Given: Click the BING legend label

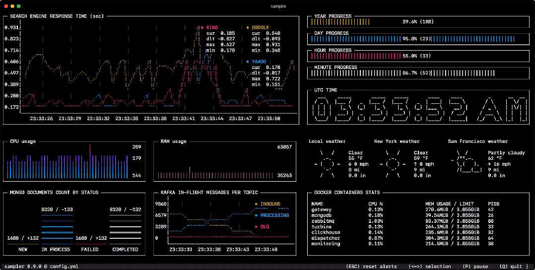Looking at the screenshot, I should [212, 27].
